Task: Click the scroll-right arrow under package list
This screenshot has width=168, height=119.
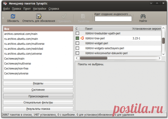Action: pyautogui.click(x=160, y=58)
